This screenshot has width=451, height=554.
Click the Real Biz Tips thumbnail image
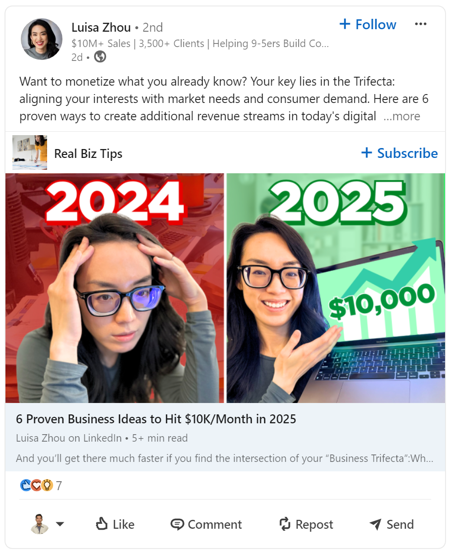[30, 152]
